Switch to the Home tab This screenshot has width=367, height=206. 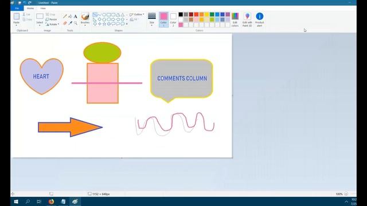coord(30,8)
